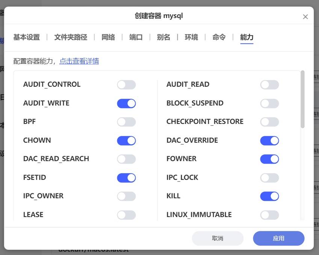Viewport: 319px width, 255px height.
Task: Toggle off the CHOWN capability
Action: coord(126,140)
